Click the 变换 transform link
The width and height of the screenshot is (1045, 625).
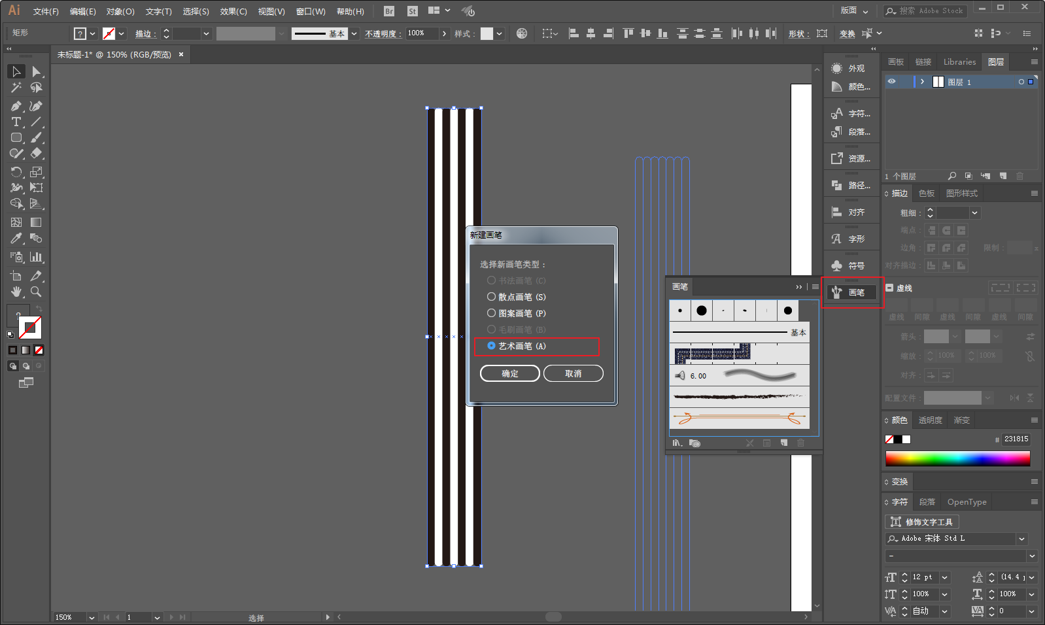(x=848, y=33)
